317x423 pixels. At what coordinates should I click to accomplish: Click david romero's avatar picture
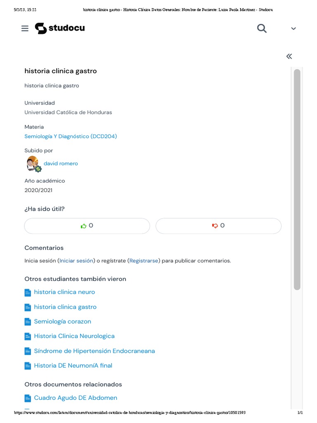point(33,164)
